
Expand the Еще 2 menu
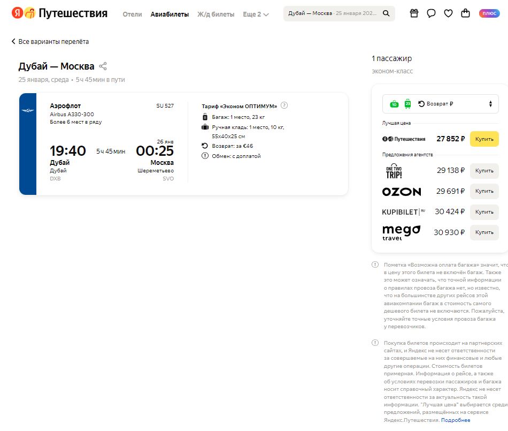coord(256,14)
